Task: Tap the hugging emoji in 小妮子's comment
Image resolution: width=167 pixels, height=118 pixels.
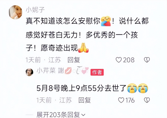Action: tap(106, 21)
